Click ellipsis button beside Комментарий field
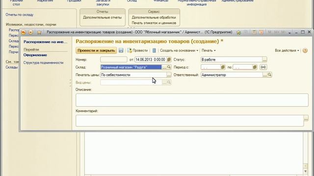Image resolution: width=314 pixels, height=176 pixels. (x=306, y=118)
